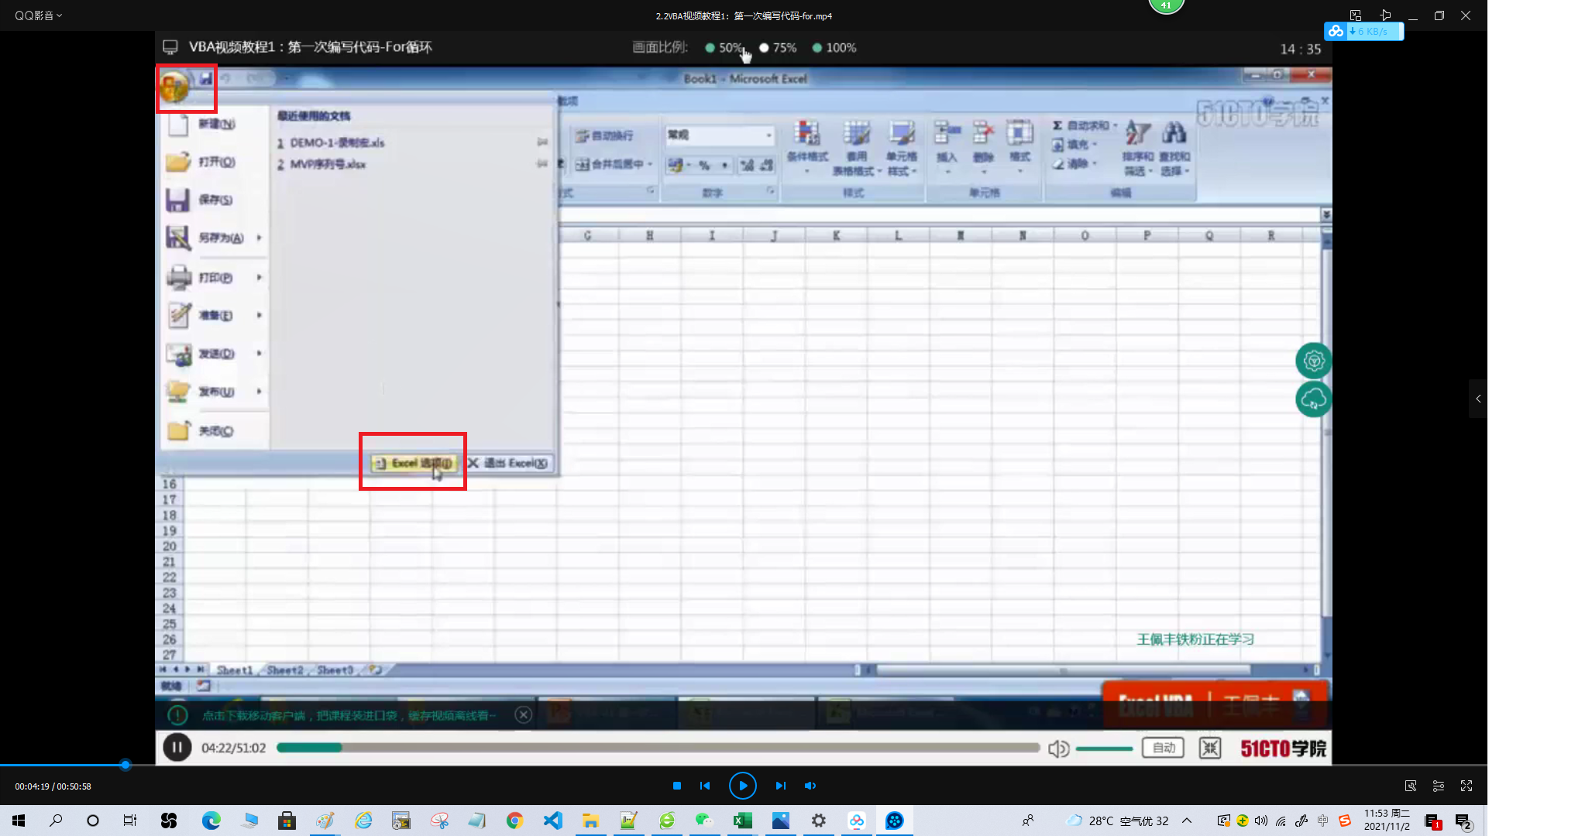Open Excel from the Windows taskbar
This screenshot has height=836, width=1592.
pos(742,821)
